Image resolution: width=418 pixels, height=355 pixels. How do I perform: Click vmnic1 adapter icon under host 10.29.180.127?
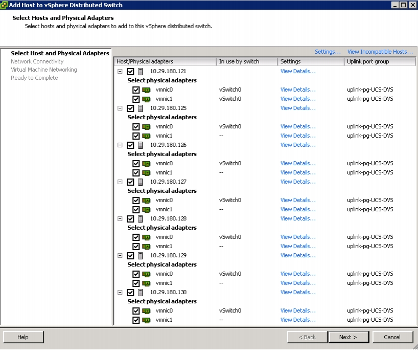146,210
